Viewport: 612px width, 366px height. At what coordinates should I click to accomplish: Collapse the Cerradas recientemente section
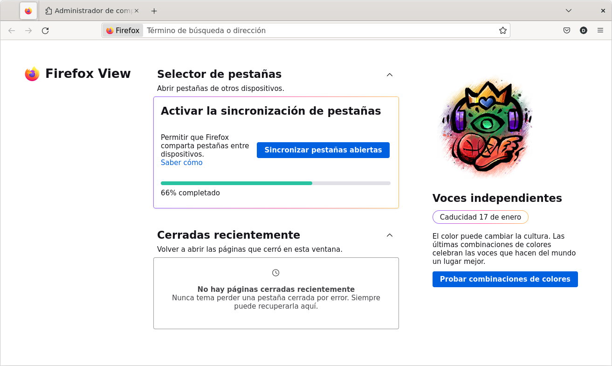390,235
